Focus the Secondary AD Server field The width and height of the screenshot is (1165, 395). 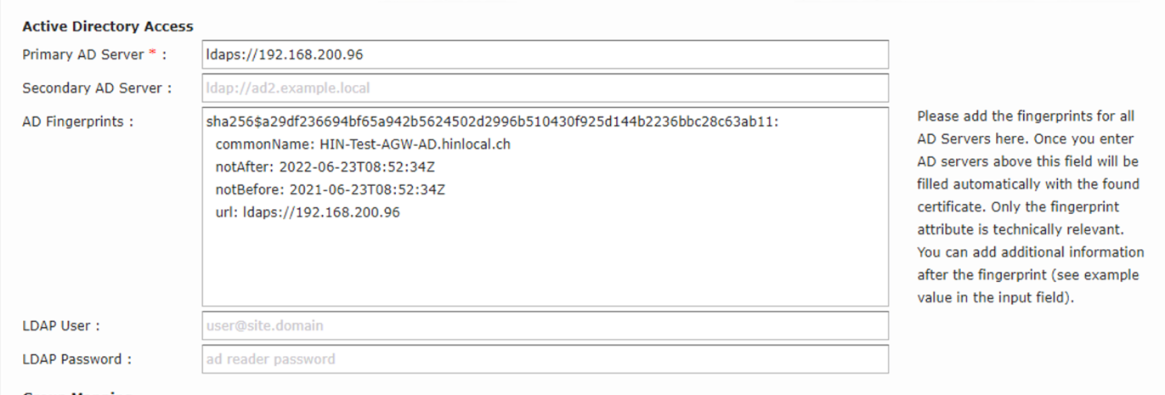pyautogui.click(x=545, y=87)
